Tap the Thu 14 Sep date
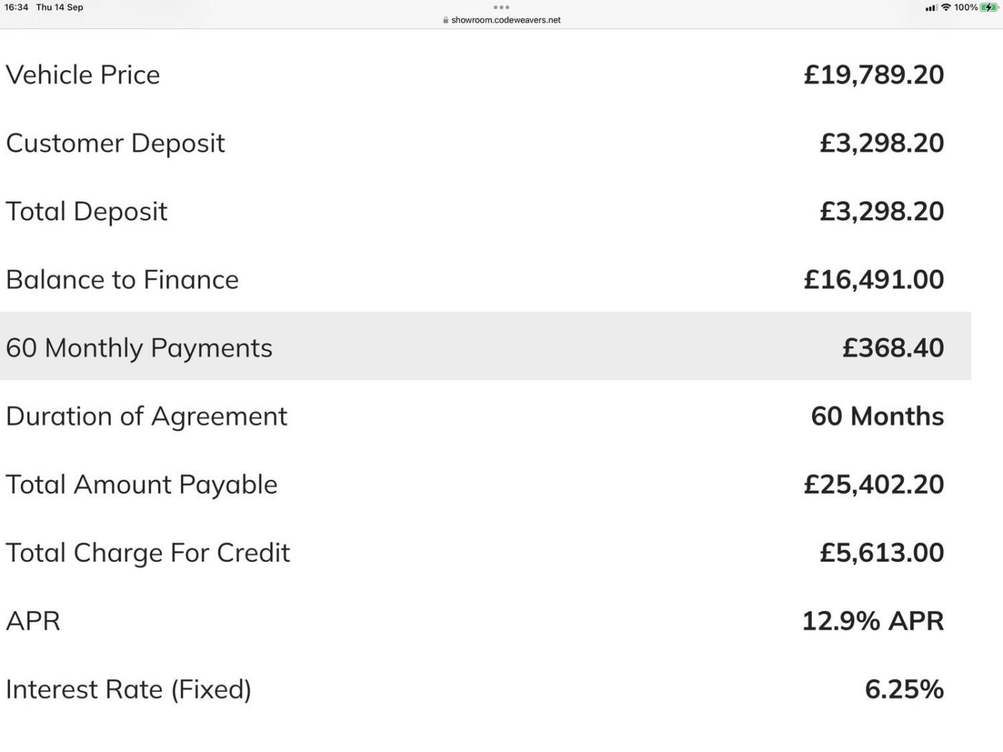This screenshot has width=1003, height=752. coord(59,7)
